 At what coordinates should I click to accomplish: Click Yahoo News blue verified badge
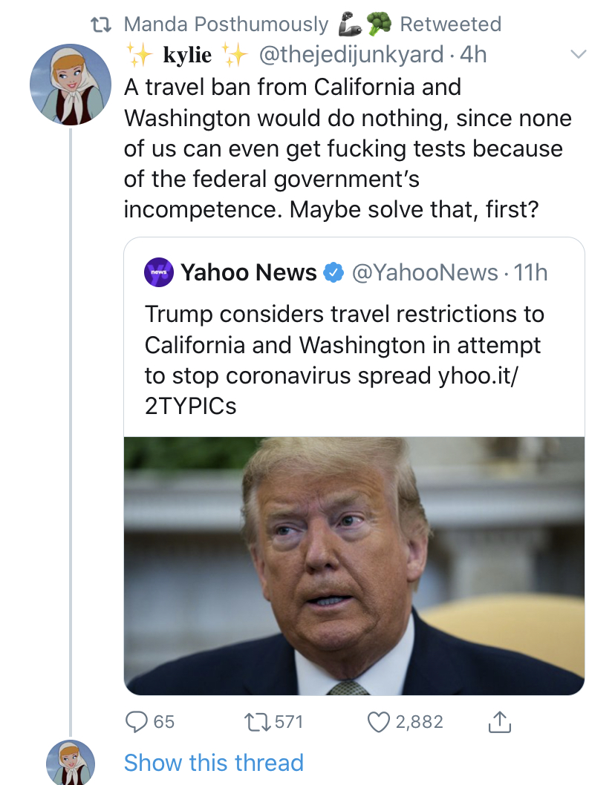(333, 272)
